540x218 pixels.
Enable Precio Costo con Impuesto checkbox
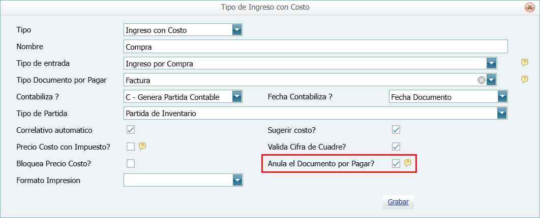[131, 147]
